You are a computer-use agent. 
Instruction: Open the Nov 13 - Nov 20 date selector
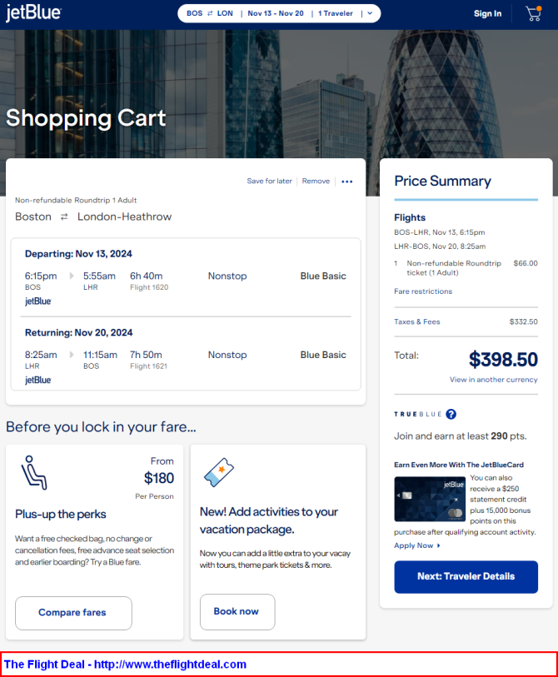[276, 13]
